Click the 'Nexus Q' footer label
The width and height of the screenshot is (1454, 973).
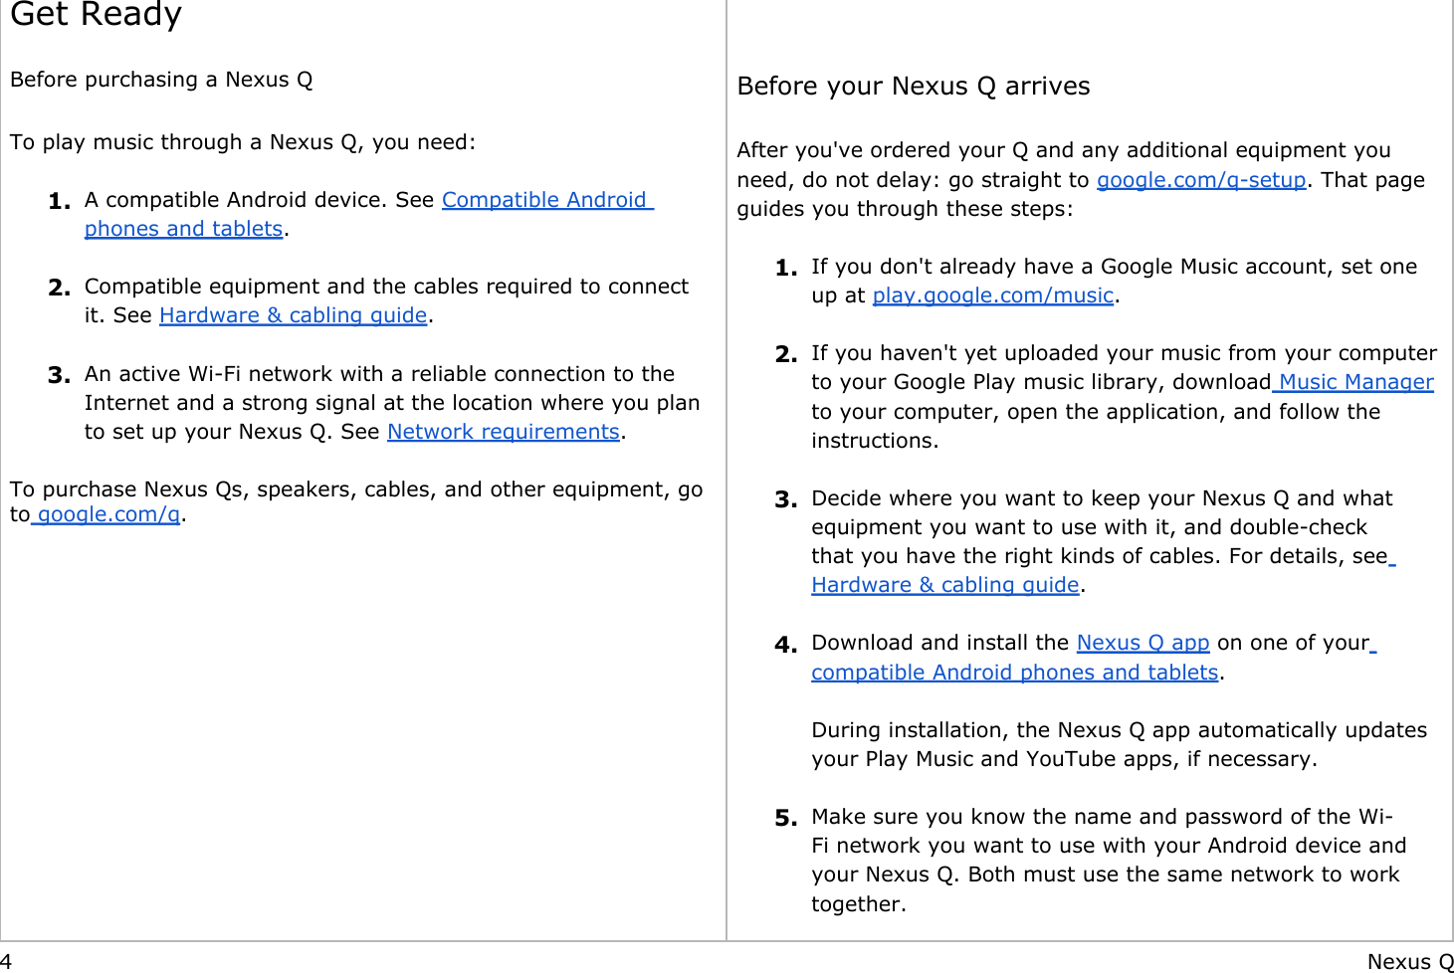point(1410,962)
